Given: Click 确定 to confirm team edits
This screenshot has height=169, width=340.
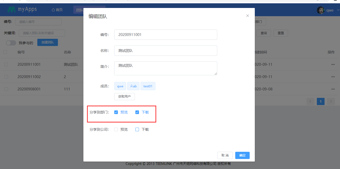Looking at the screenshot, I should (242, 155).
